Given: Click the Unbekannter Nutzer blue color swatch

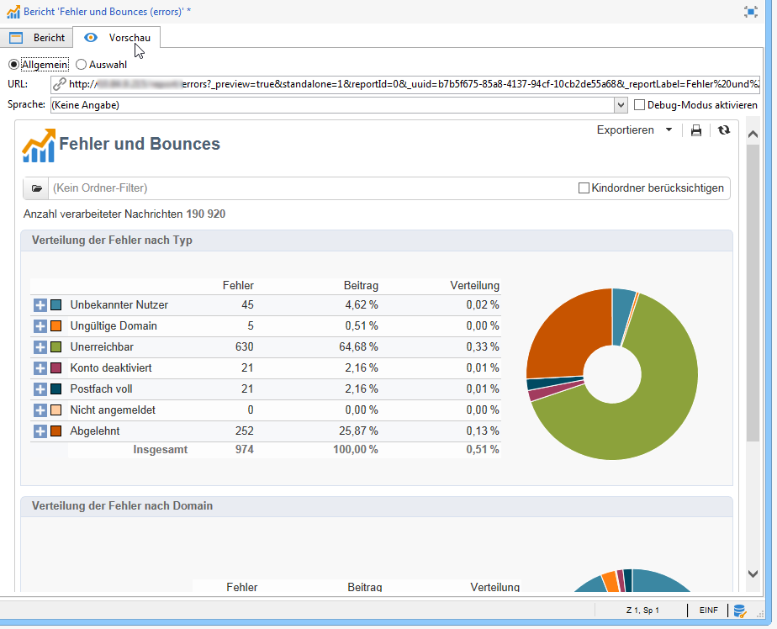Looking at the screenshot, I should click(56, 305).
